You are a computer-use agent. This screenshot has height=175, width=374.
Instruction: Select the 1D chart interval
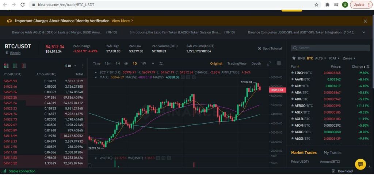[x=135, y=63]
